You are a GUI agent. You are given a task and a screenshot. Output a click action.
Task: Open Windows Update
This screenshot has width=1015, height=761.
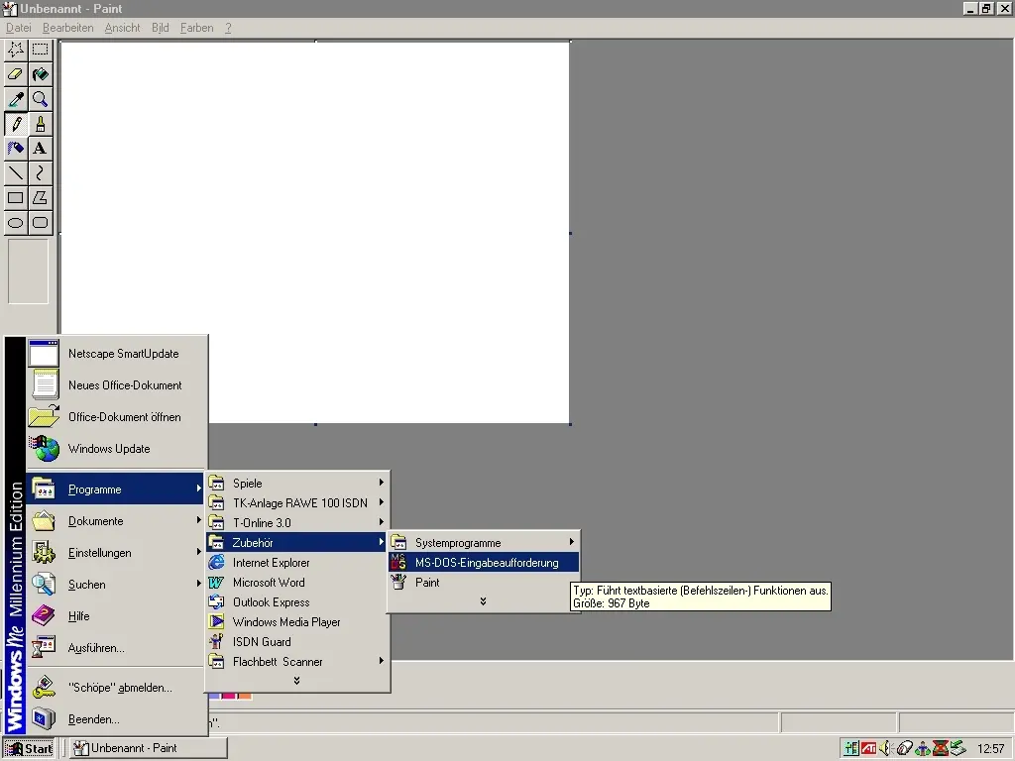pyautogui.click(x=116, y=449)
